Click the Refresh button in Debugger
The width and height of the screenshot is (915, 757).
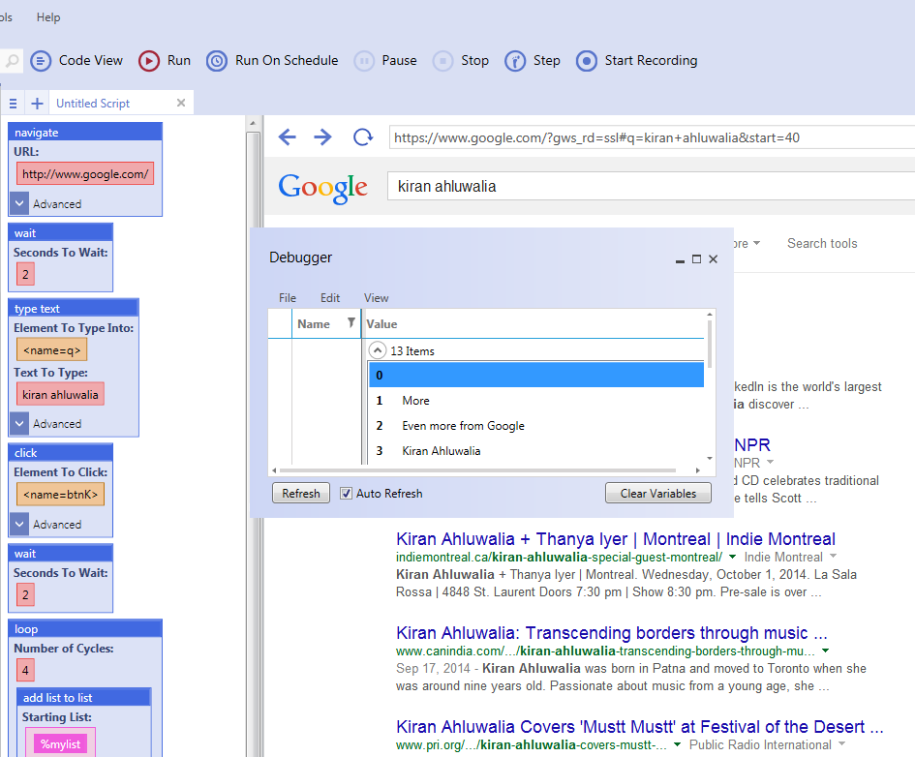click(301, 493)
